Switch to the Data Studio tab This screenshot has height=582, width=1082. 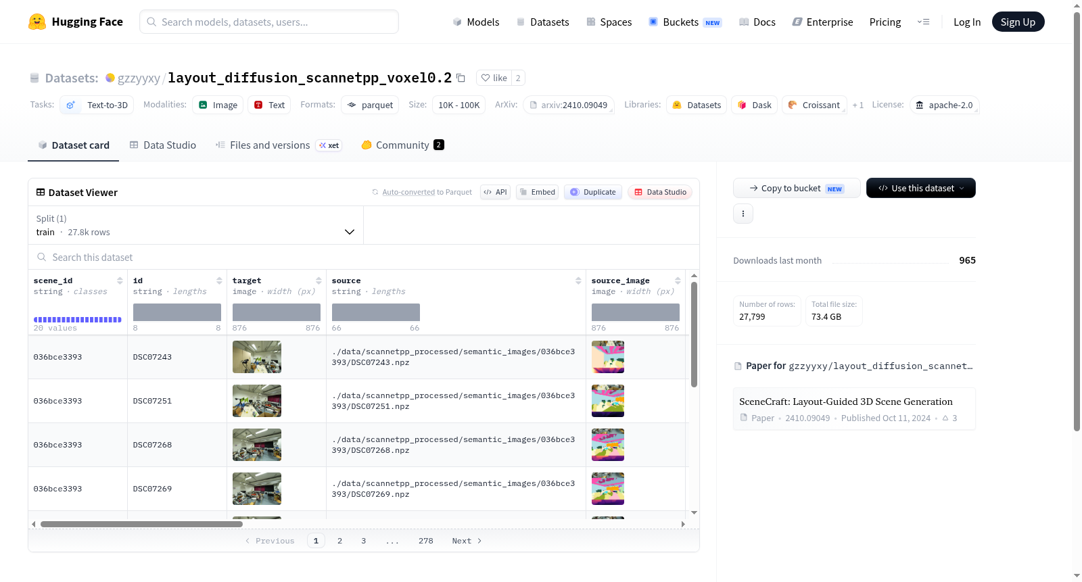tap(163, 145)
